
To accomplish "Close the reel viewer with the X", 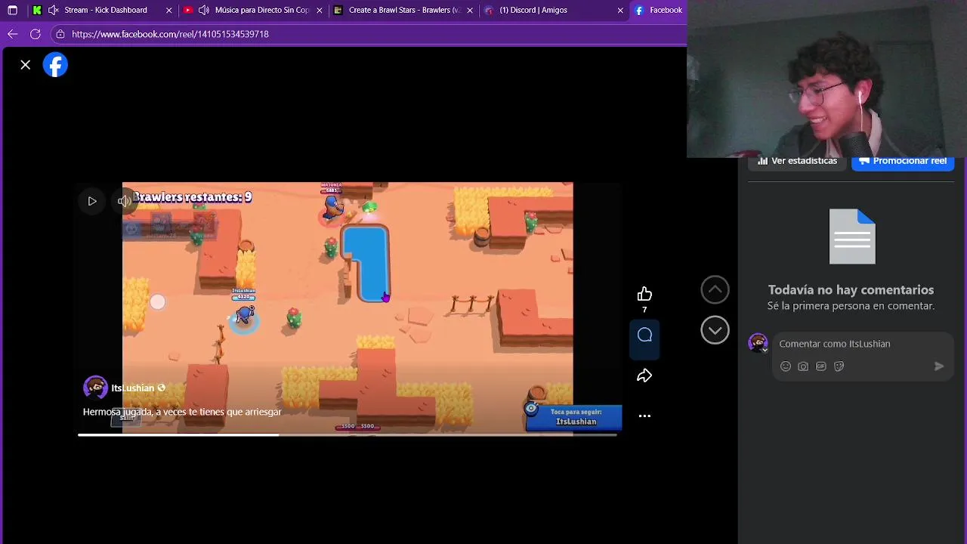I will [26, 65].
